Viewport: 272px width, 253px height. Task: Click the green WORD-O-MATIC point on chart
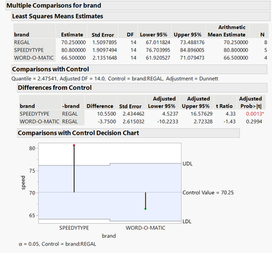(x=146, y=209)
